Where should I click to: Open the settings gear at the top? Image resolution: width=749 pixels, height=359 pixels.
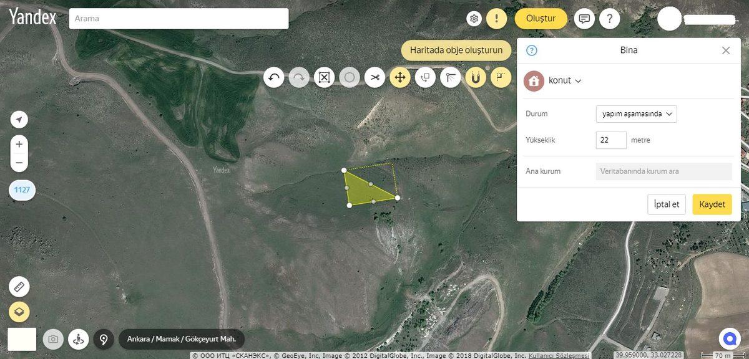tap(474, 18)
